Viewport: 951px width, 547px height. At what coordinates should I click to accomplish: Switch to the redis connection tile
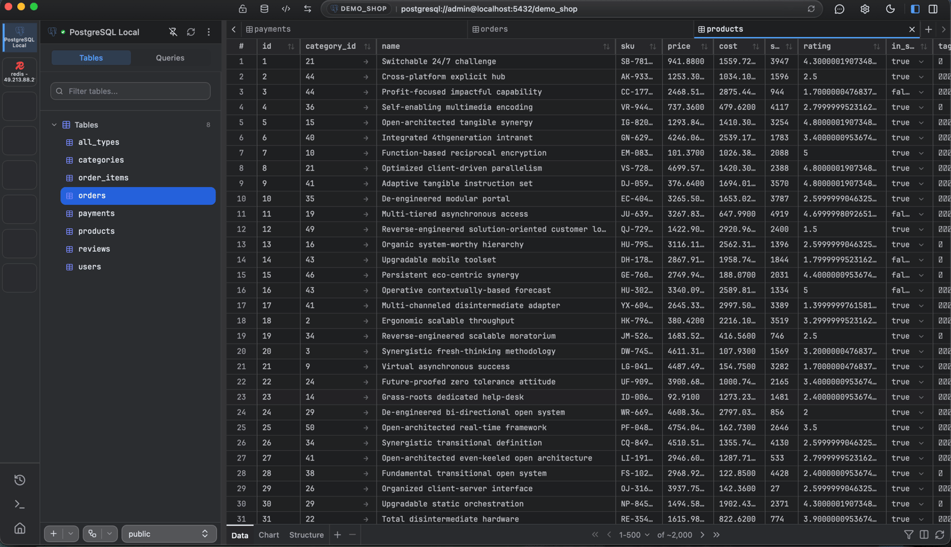coord(20,72)
